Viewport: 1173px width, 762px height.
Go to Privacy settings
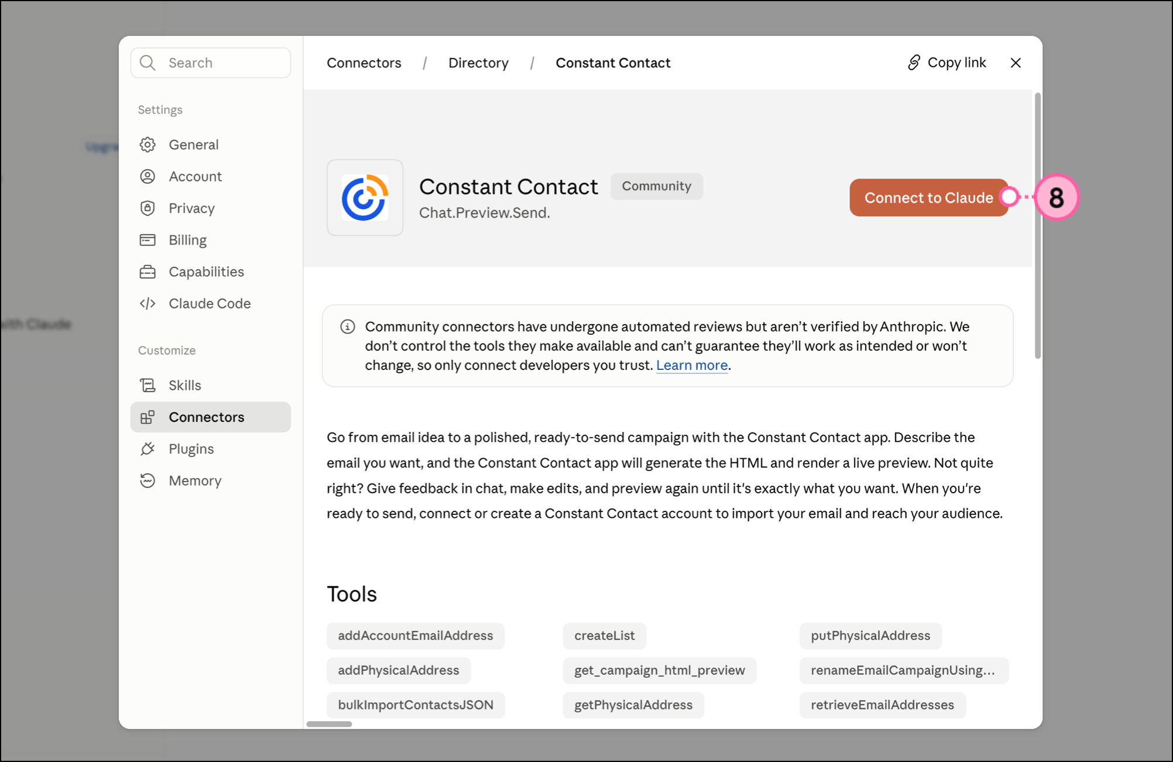[211, 208]
